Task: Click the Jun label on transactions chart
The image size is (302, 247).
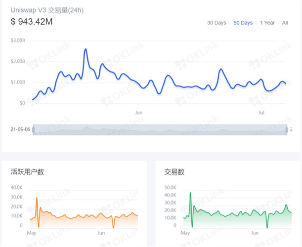Action: (255, 233)
